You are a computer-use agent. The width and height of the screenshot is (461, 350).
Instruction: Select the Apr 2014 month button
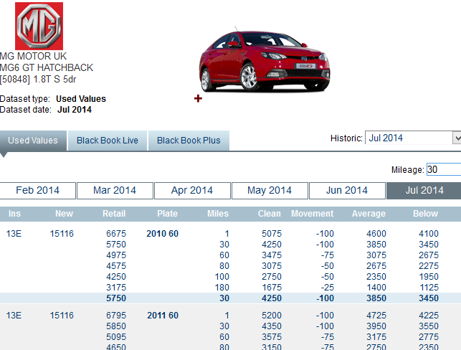click(x=192, y=191)
